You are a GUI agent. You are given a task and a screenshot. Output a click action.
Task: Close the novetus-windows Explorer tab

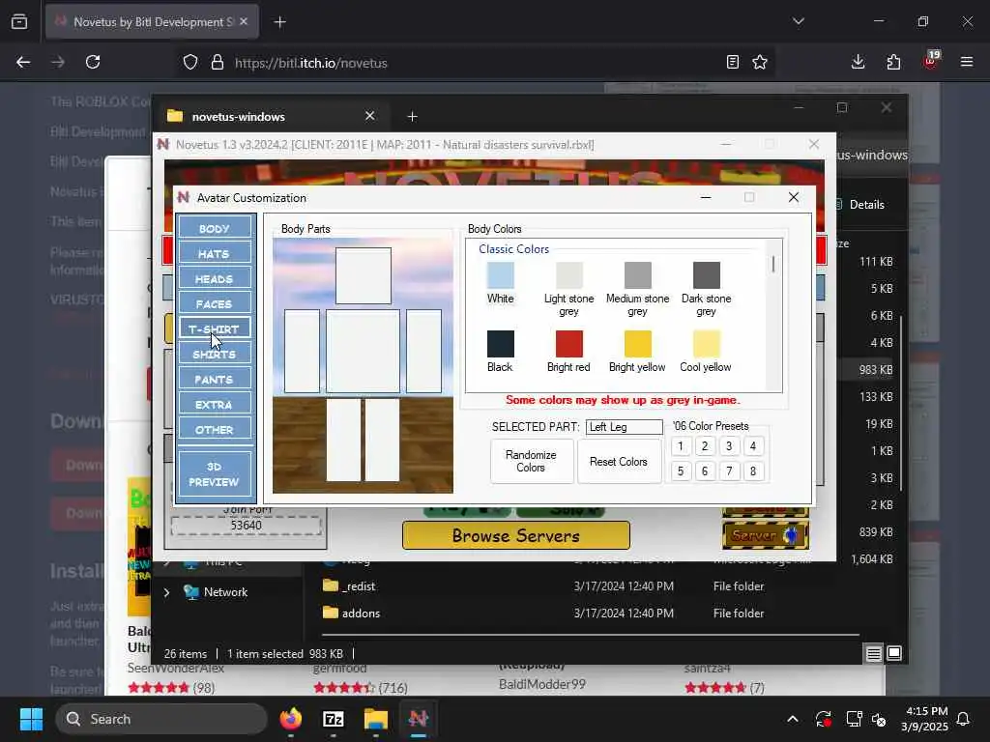coord(370,116)
